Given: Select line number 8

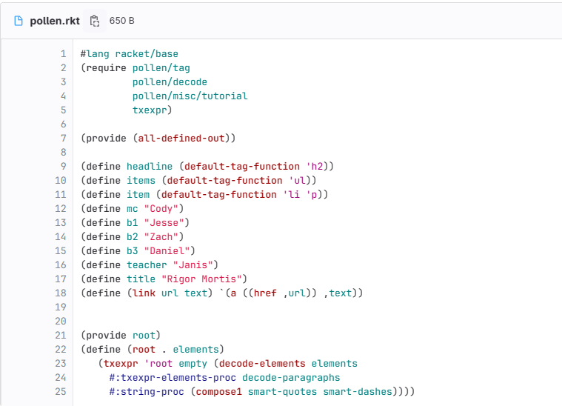Looking at the screenshot, I should point(64,152).
